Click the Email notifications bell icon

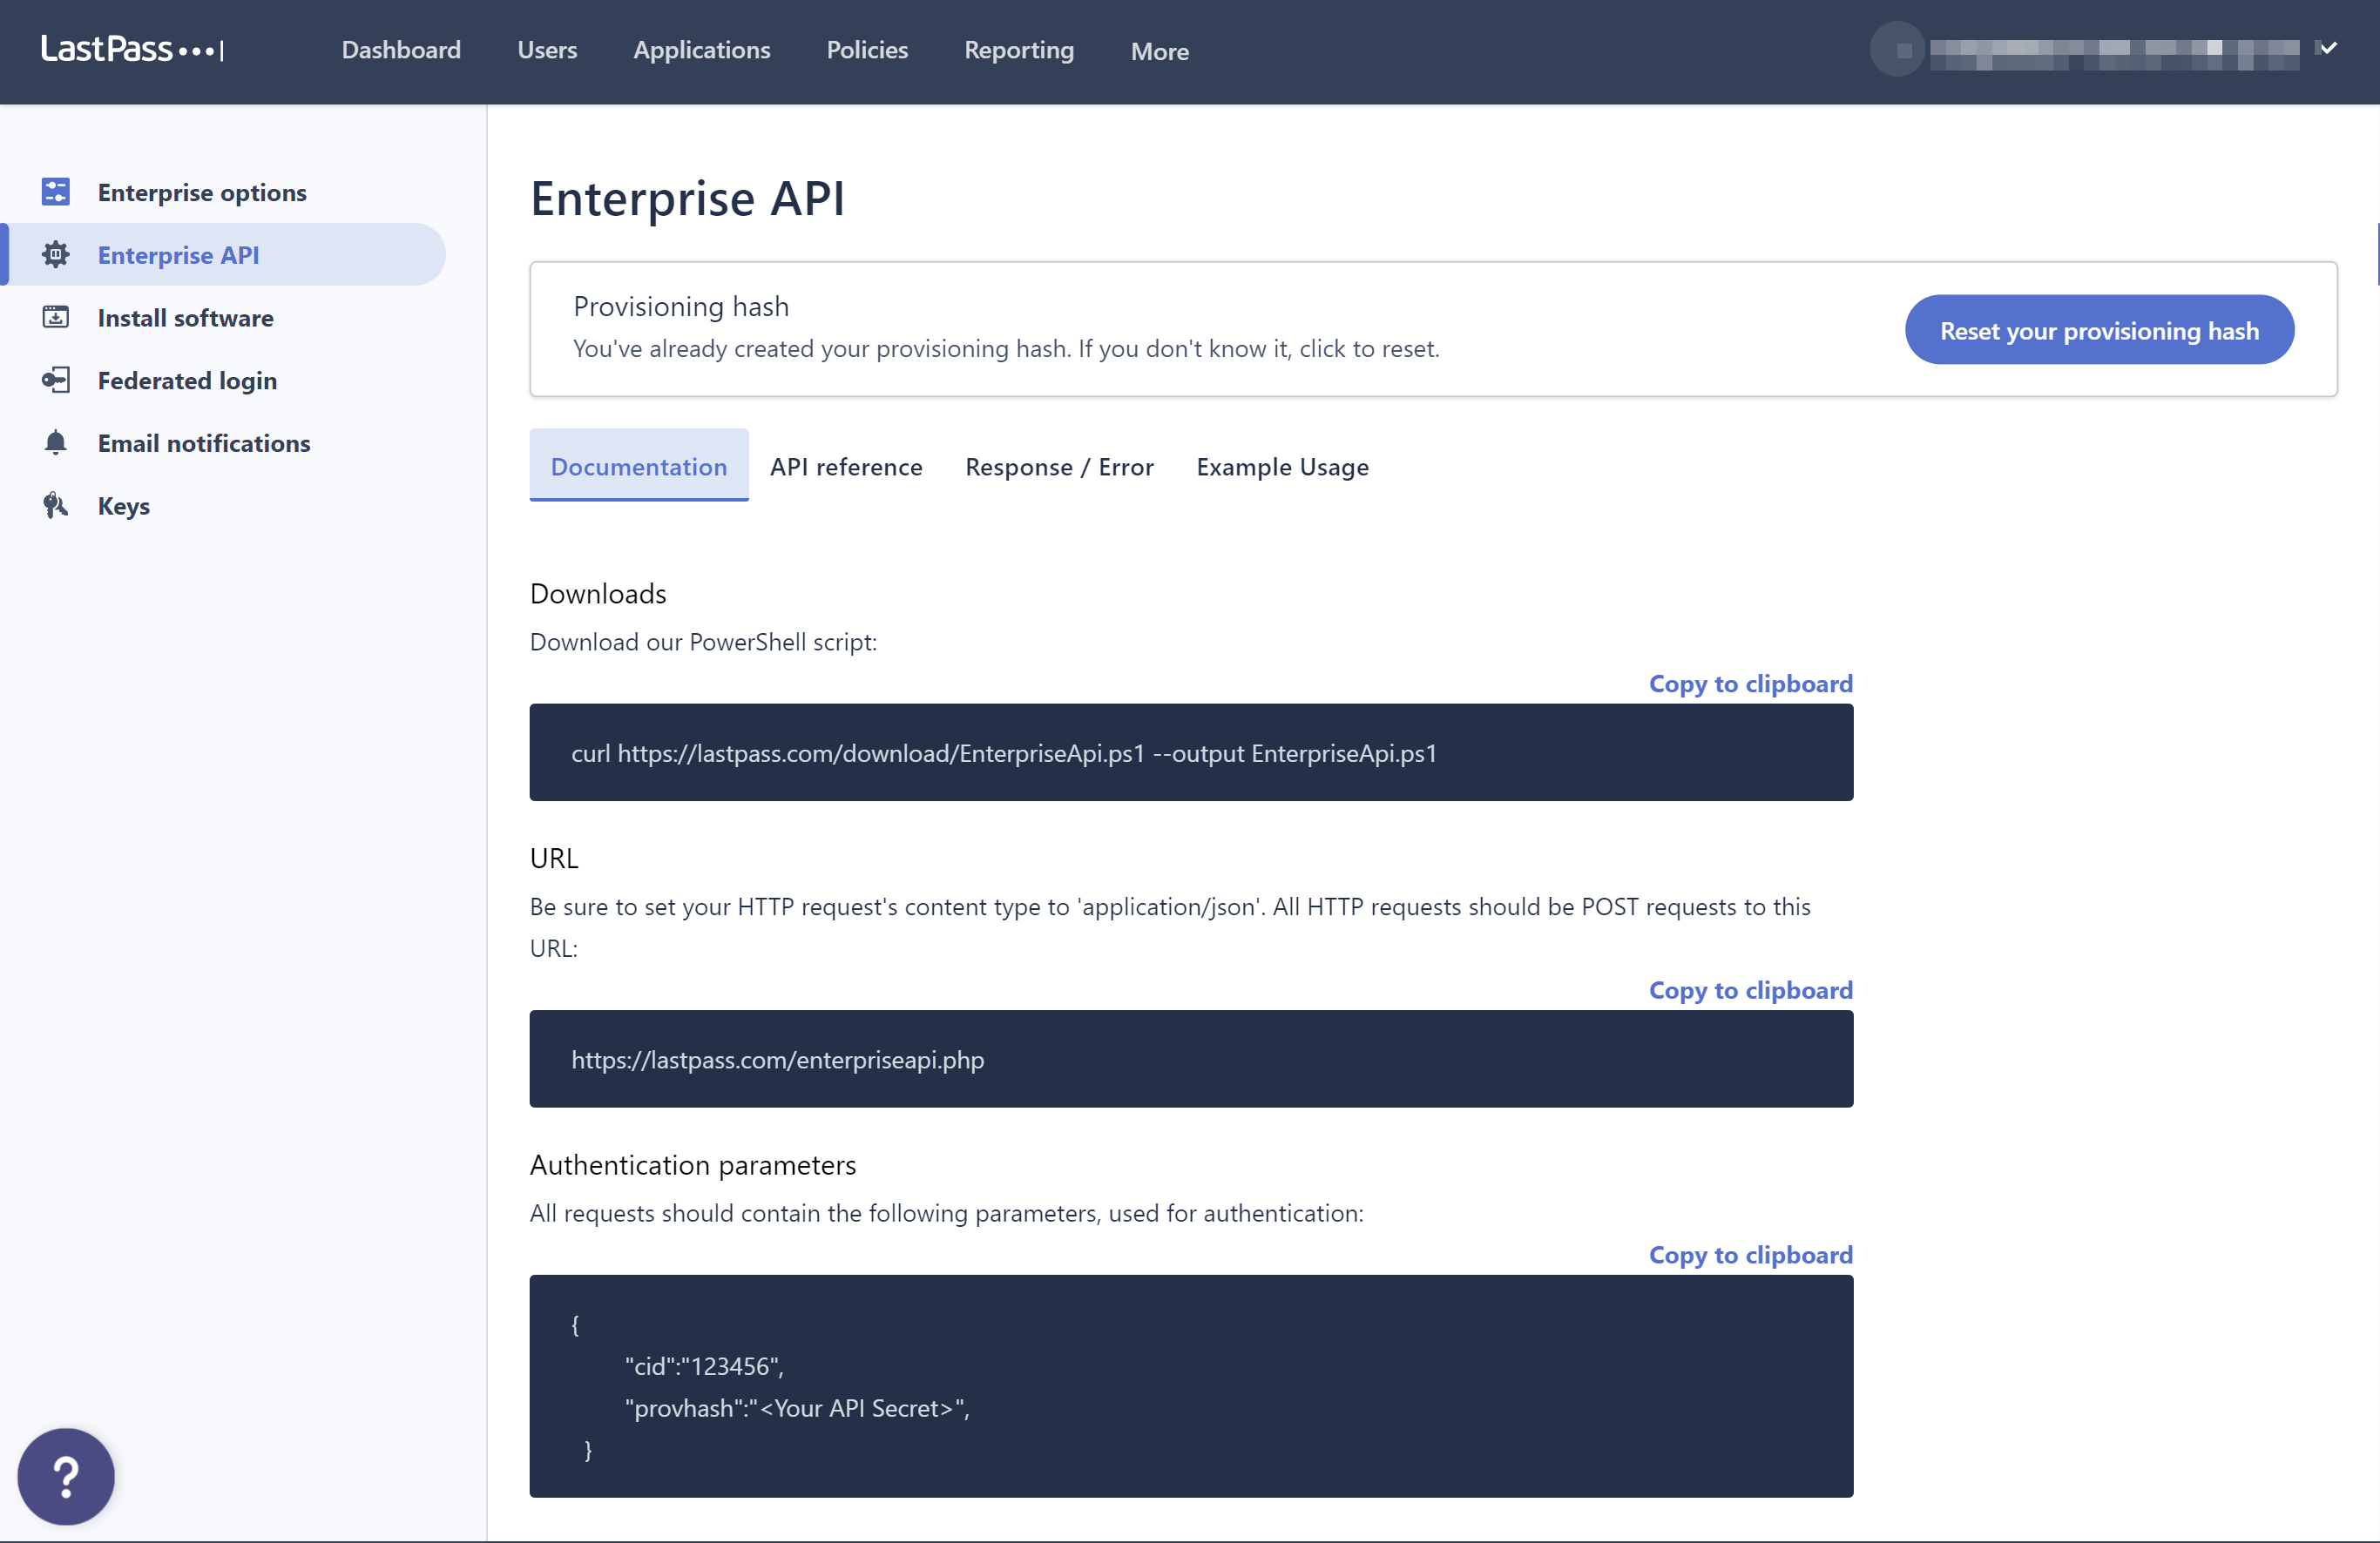click(x=56, y=442)
